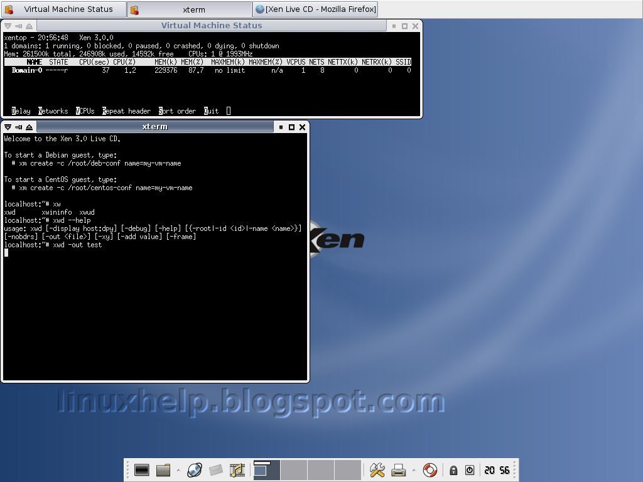Image resolution: width=643 pixels, height=482 pixels.
Task: Hide the Virtual Machine Status window
Action: (394, 26)
